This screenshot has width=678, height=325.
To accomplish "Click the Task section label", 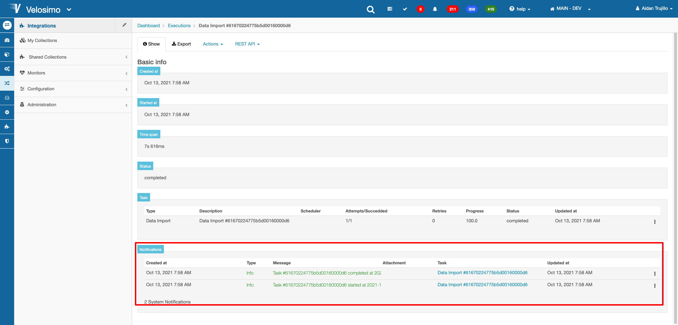I will pyautogui.click(x=144, y=198).
